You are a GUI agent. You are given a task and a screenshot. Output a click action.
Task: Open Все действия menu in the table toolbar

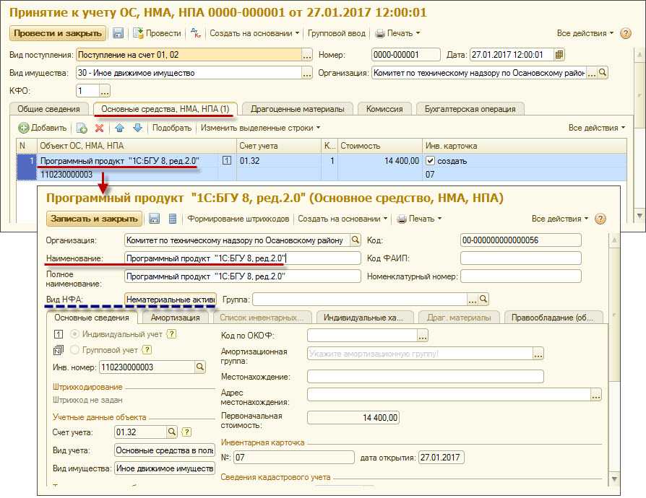point(597,128)
